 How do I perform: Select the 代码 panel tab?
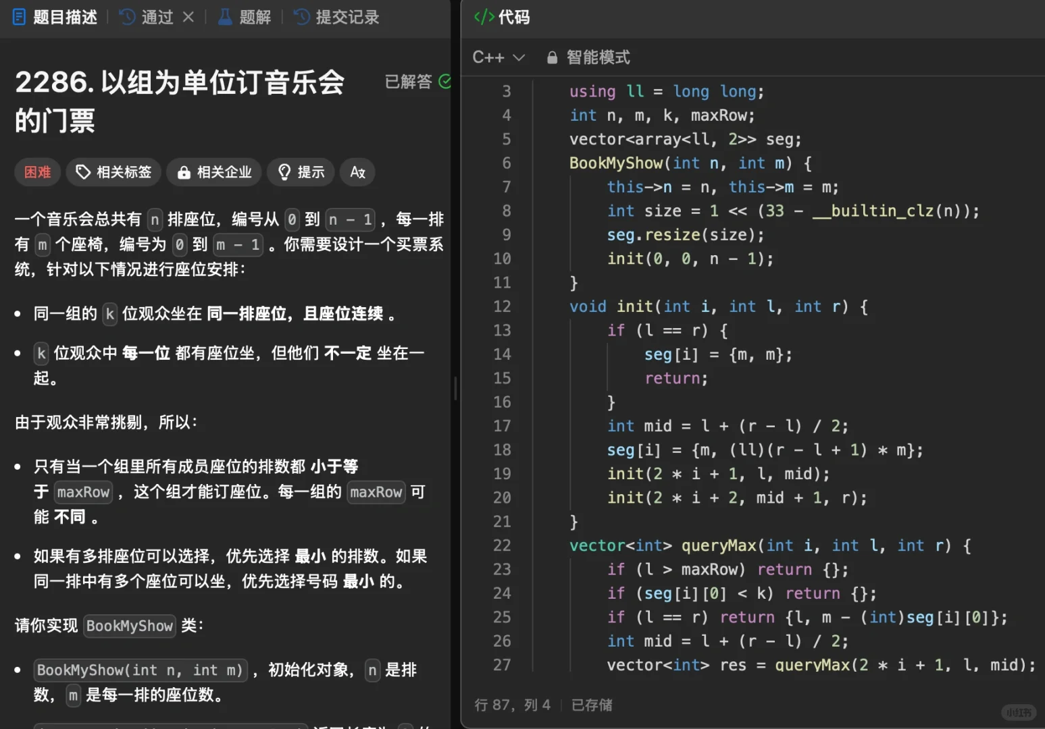[502, 17]
